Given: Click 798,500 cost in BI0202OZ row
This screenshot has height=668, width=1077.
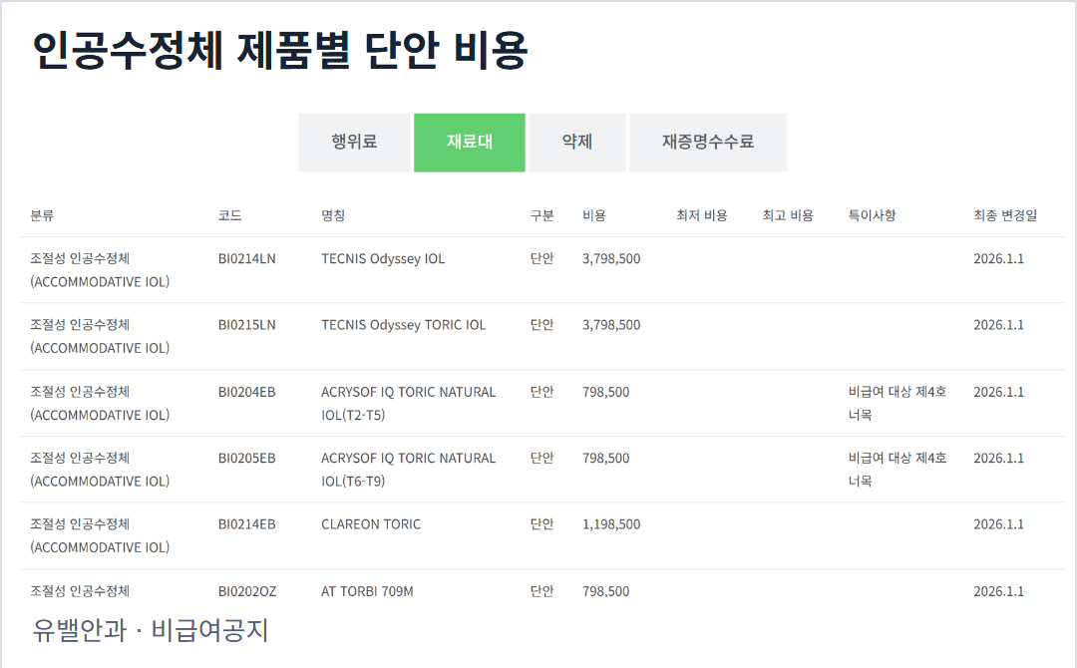Looking at the screenshot, I should point(606,591).
